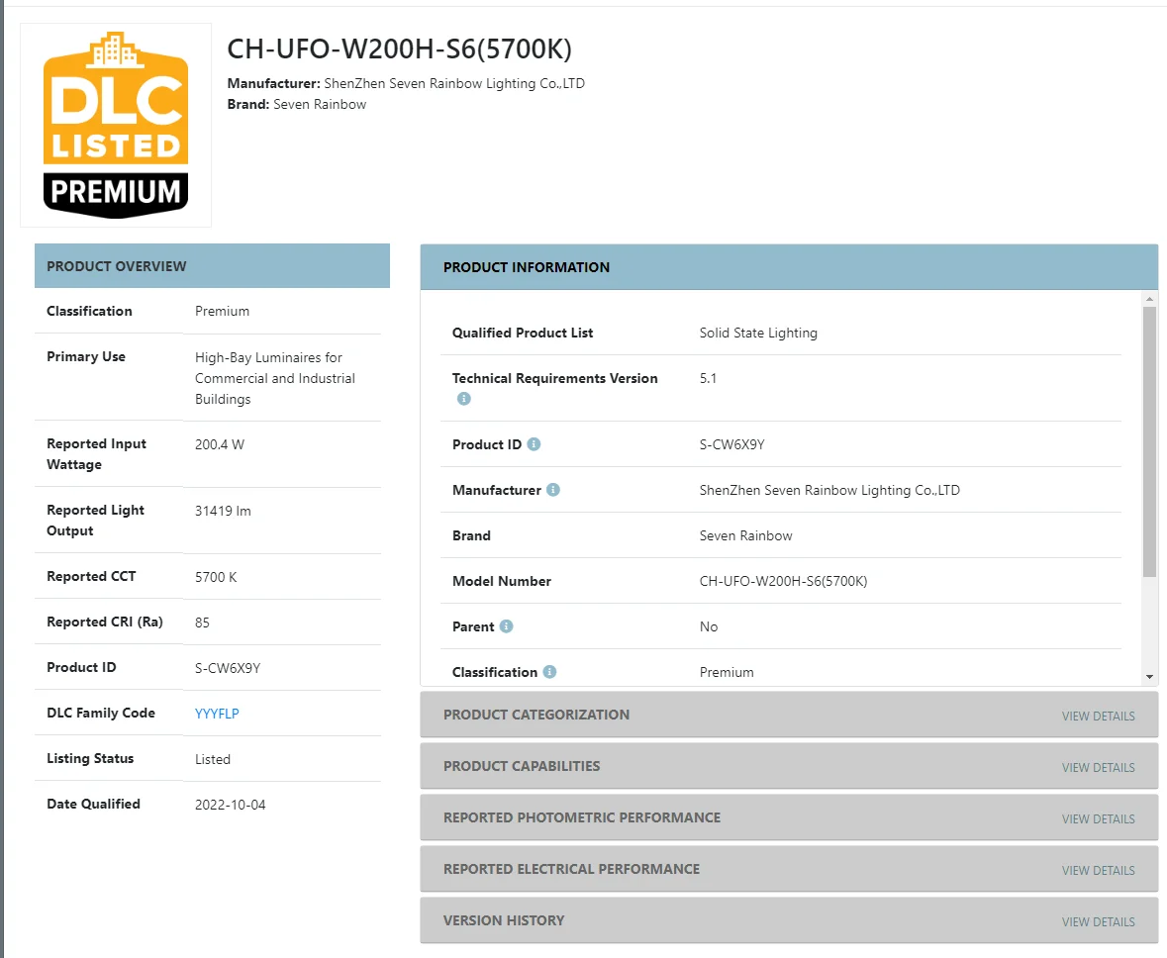Screen dimensions: 1167x958
Task: Expand the Product Capabilities section
Action: (x=522, y=766)
